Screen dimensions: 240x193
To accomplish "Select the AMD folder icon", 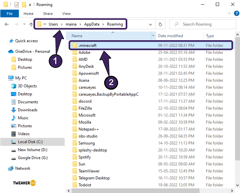I will pos(75,59).
